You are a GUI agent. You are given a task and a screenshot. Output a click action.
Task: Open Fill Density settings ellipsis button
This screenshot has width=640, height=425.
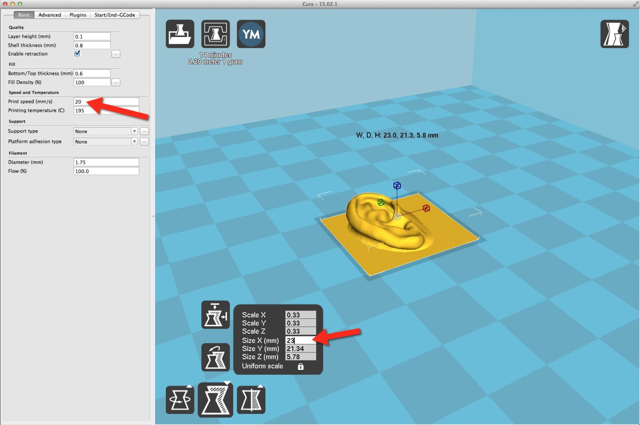click(x=116, y=82)
